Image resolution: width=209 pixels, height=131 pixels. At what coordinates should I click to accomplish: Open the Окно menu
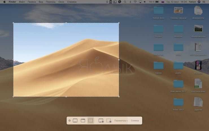pyautogui.click(x=61, y=2)
